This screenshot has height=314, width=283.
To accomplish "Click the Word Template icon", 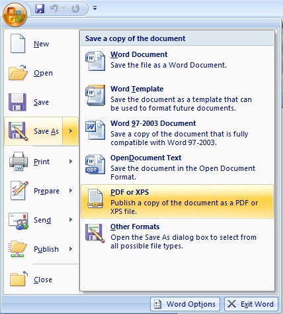I will tap(95, 95).
